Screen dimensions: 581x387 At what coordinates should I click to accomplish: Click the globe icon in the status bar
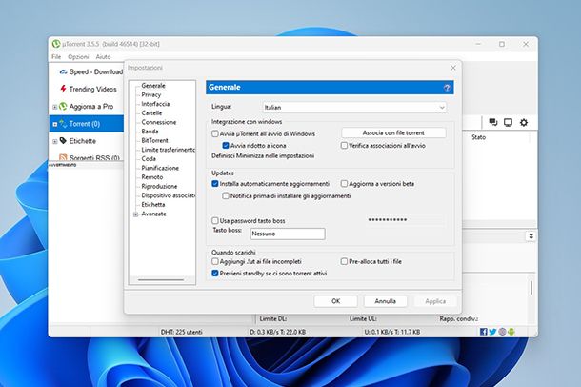coord(502,332)
